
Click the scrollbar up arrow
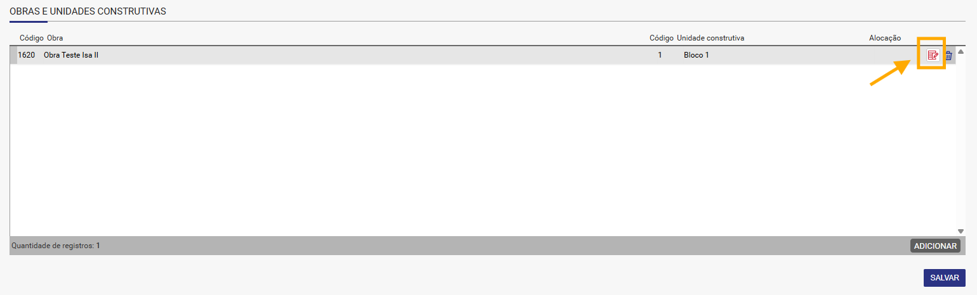click(x=961, y=51)
